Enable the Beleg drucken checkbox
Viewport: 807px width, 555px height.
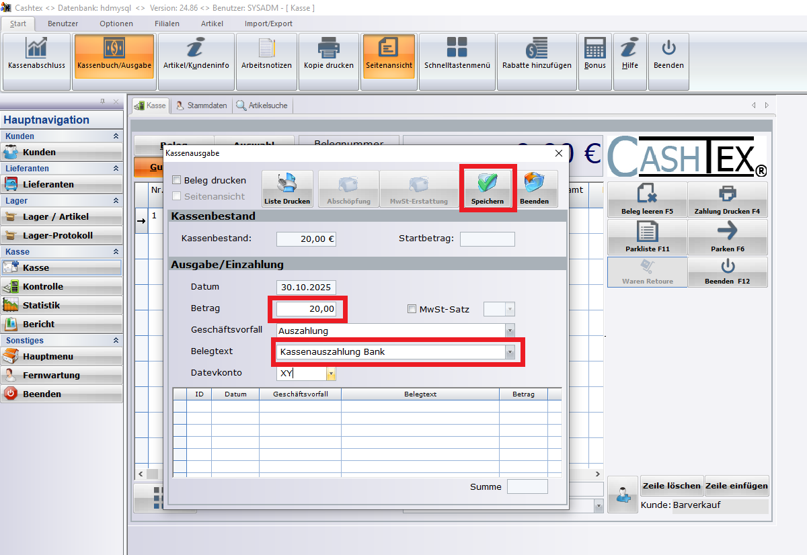(177, 180)
